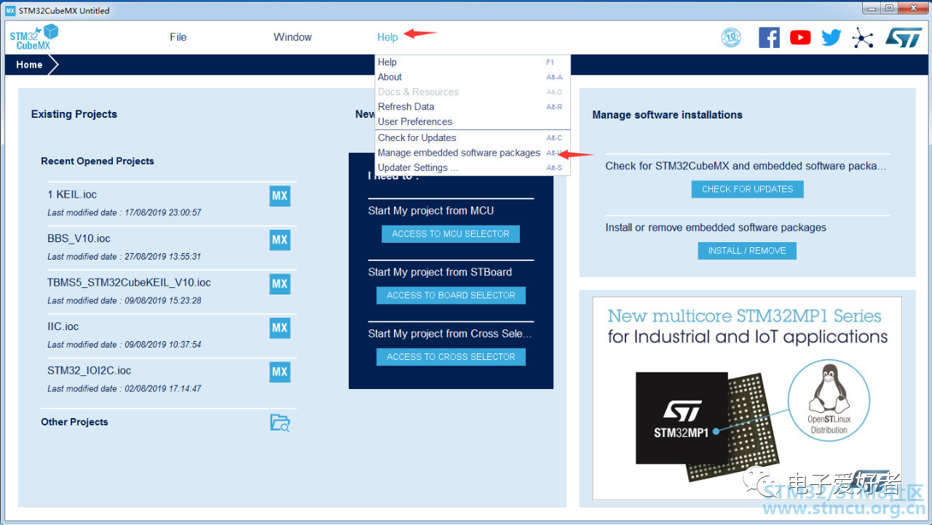Minimize the STM32CubeMX window
Viewport: 932px width, 525px height.
872,8
